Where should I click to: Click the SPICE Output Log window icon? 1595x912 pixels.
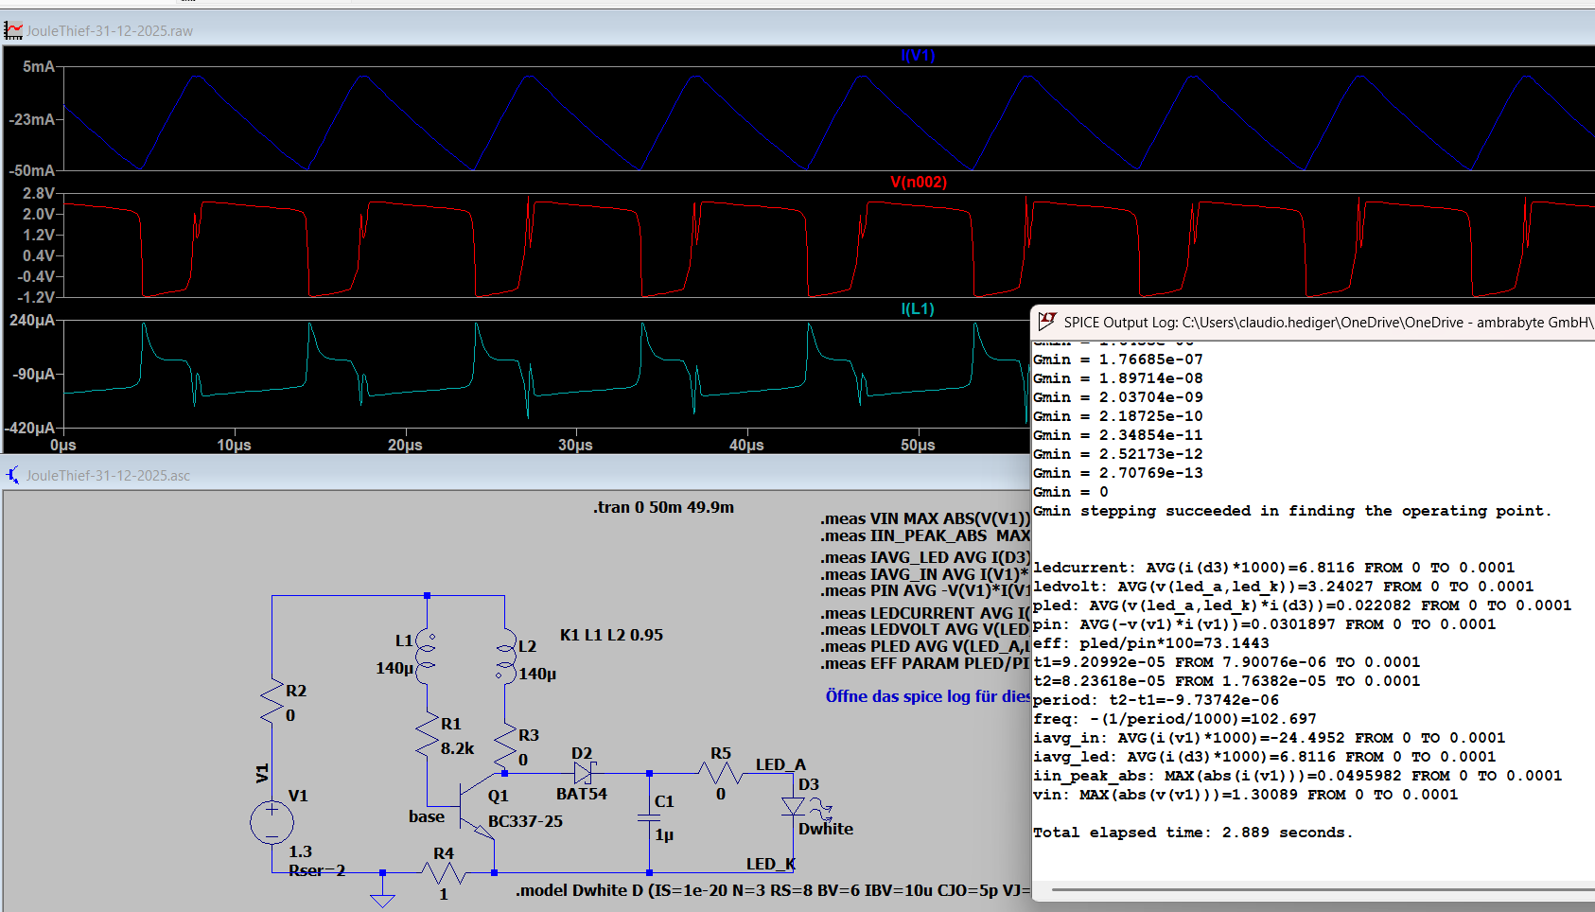pyautogui.click(x=1046, y=322)
